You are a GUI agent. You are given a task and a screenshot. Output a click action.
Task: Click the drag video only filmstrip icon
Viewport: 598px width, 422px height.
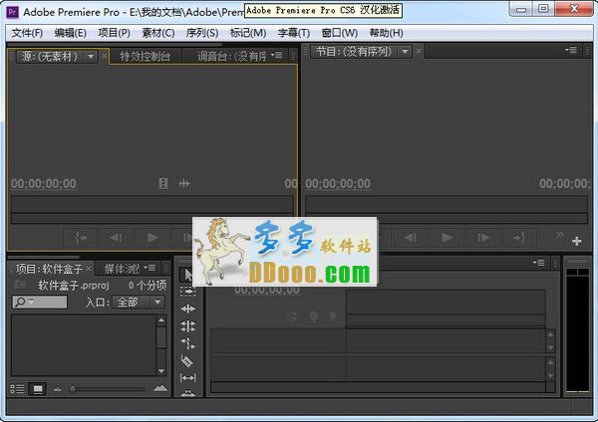pyautogui.click(x=163, y=183)
